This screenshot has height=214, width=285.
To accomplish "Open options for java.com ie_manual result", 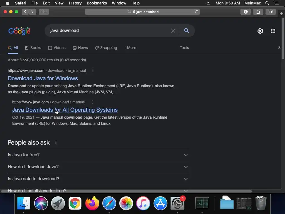I will [93, 70].
